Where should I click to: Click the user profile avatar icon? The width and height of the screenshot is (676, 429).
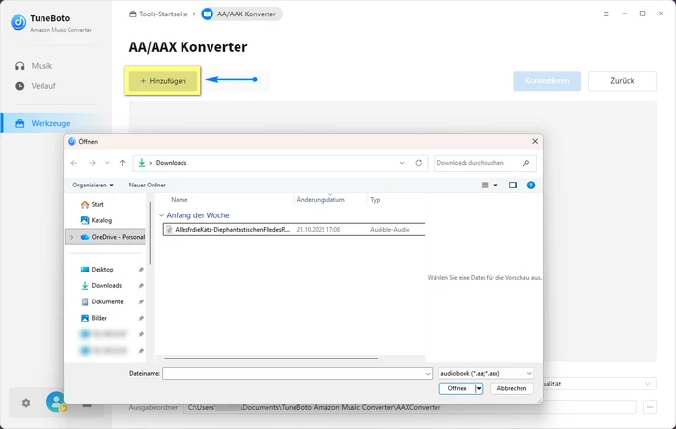tap(55, 402)
